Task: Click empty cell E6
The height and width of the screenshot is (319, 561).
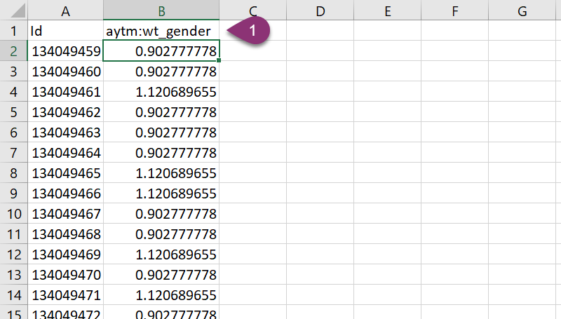Action: coord(388,133)
